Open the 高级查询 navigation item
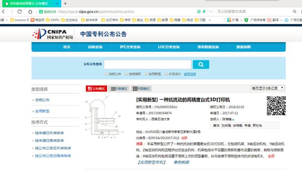The image size is (302, 171). (x=95, y=47)
